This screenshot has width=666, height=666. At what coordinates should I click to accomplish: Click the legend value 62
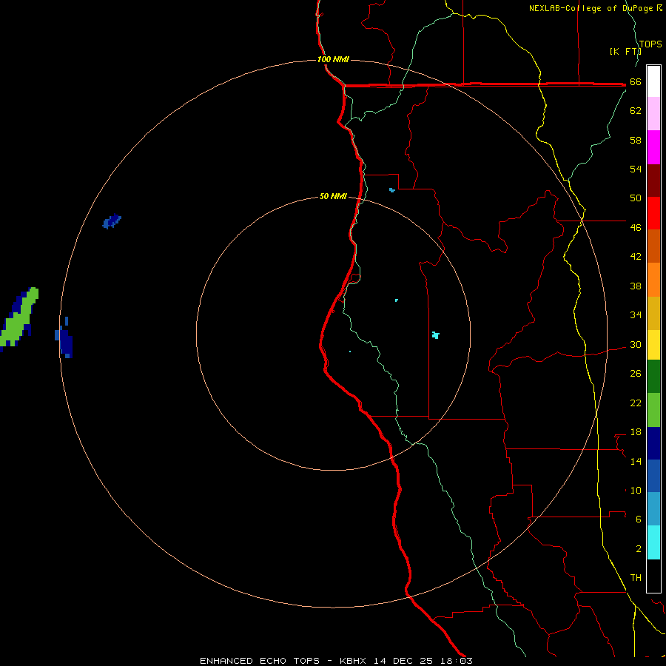click(x=636, y=110)
